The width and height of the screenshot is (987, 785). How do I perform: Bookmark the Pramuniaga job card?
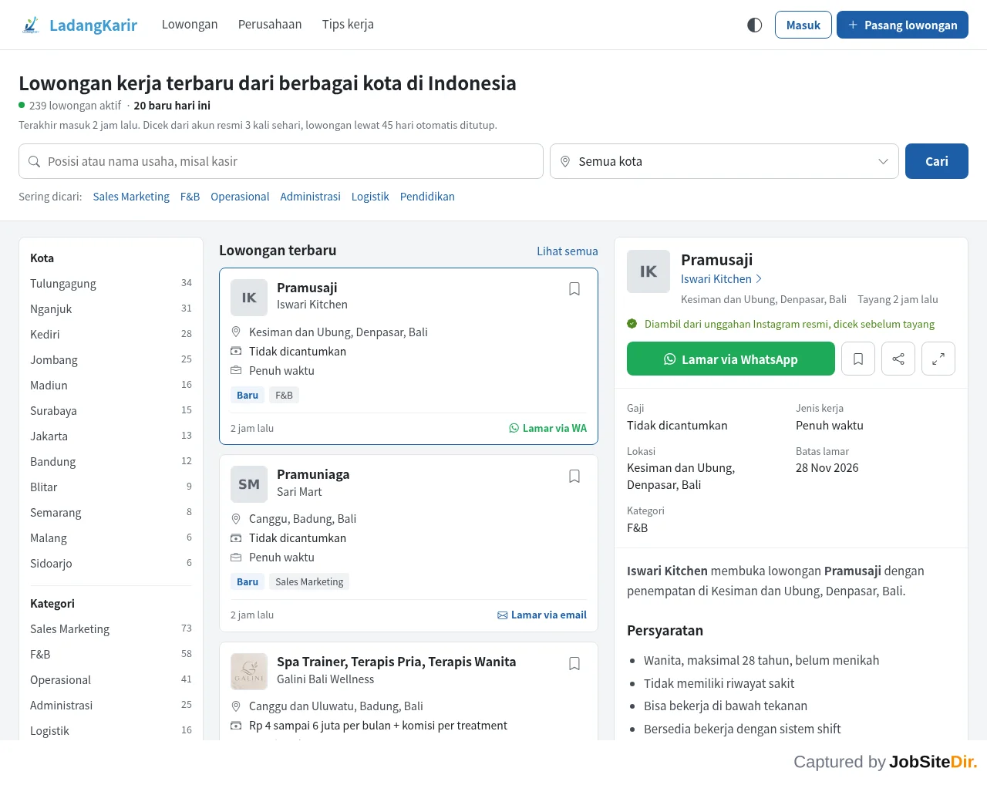point(574,477)
